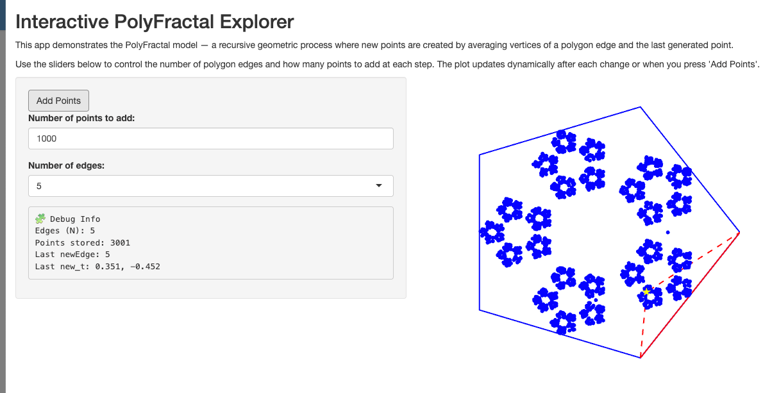
Task: Click the "Points stored: 3001" debug line
Action: (x=82, y=242)
